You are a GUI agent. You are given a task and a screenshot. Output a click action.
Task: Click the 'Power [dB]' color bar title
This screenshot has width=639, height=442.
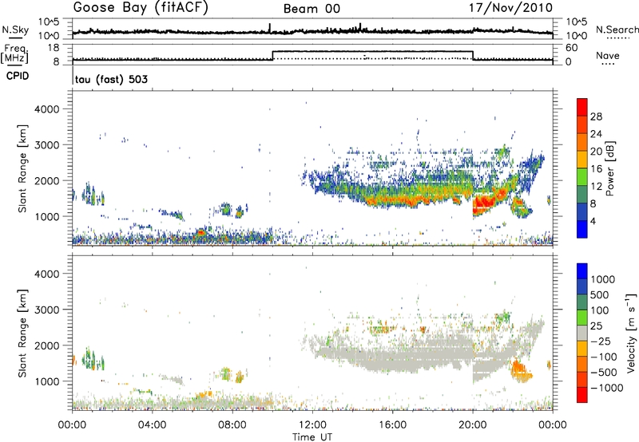point(609,168)
